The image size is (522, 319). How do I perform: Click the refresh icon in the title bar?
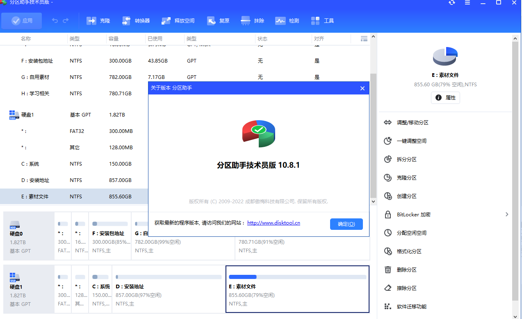pyautogui.click(x=451, y=3)
